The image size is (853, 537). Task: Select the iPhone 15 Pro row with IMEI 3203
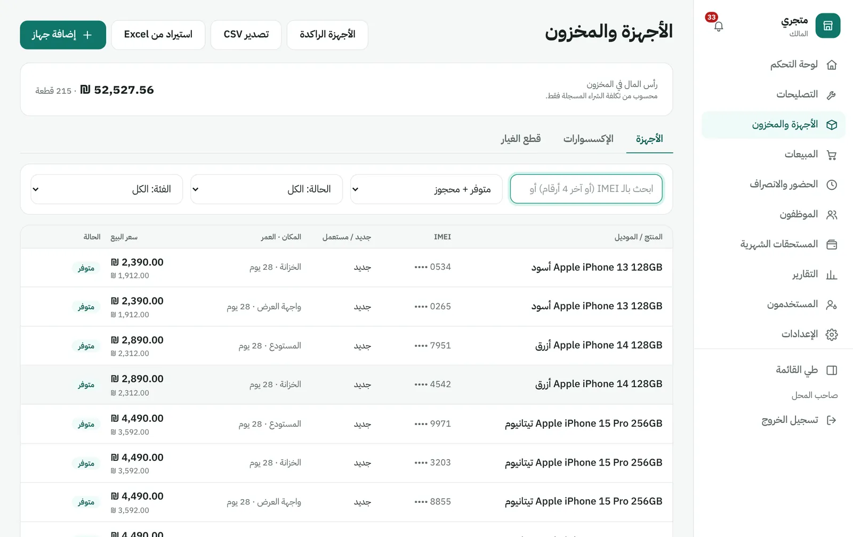tap(347, 463)
